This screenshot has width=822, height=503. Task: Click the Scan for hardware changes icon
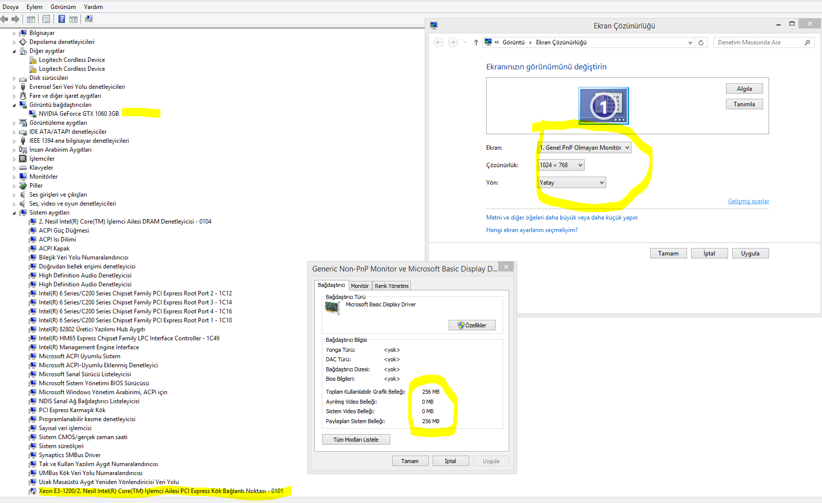89,19
